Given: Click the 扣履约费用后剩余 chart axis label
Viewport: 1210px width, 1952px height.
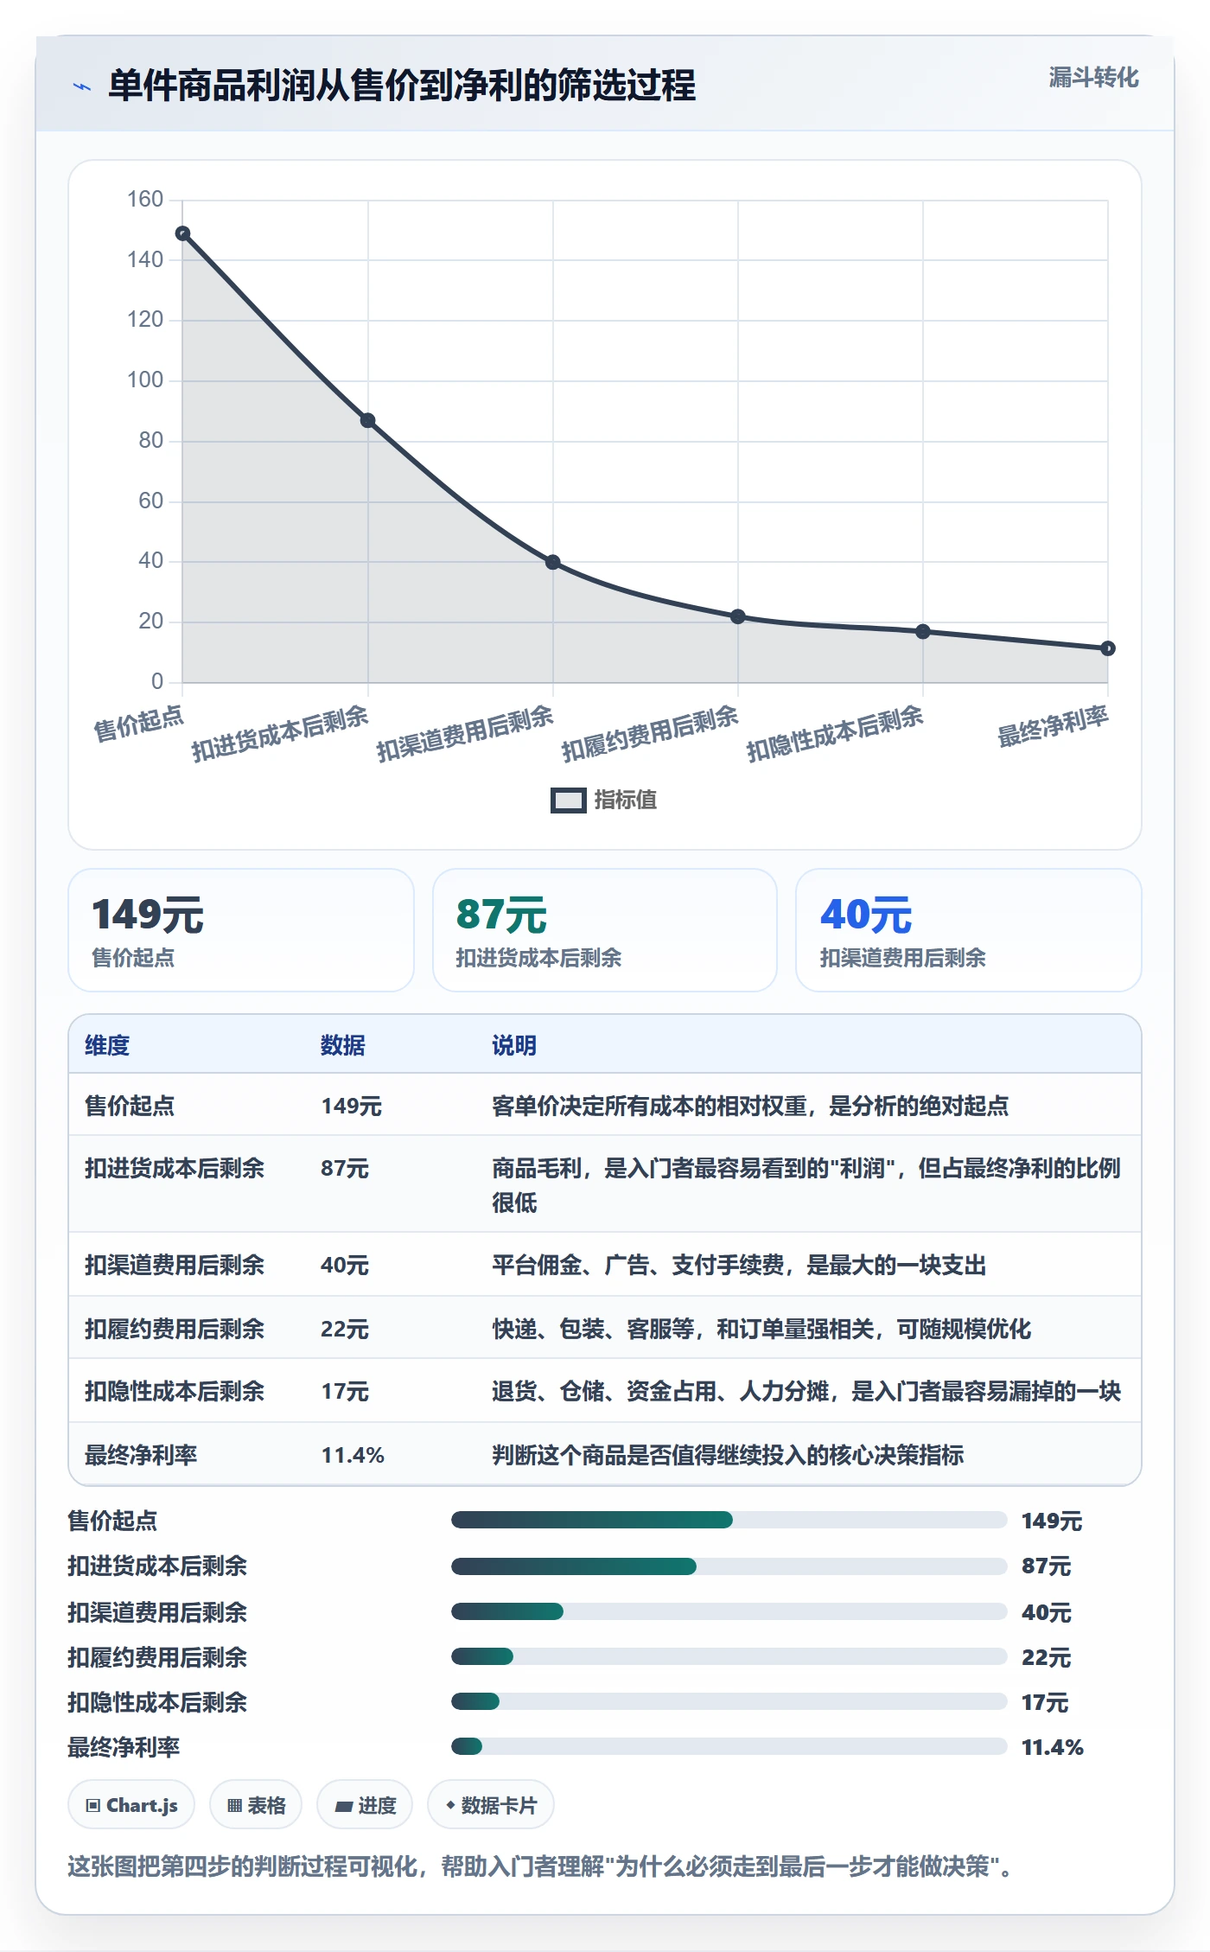Looking at the screenshot, I should pyautogui.click(x=650, y=733).
